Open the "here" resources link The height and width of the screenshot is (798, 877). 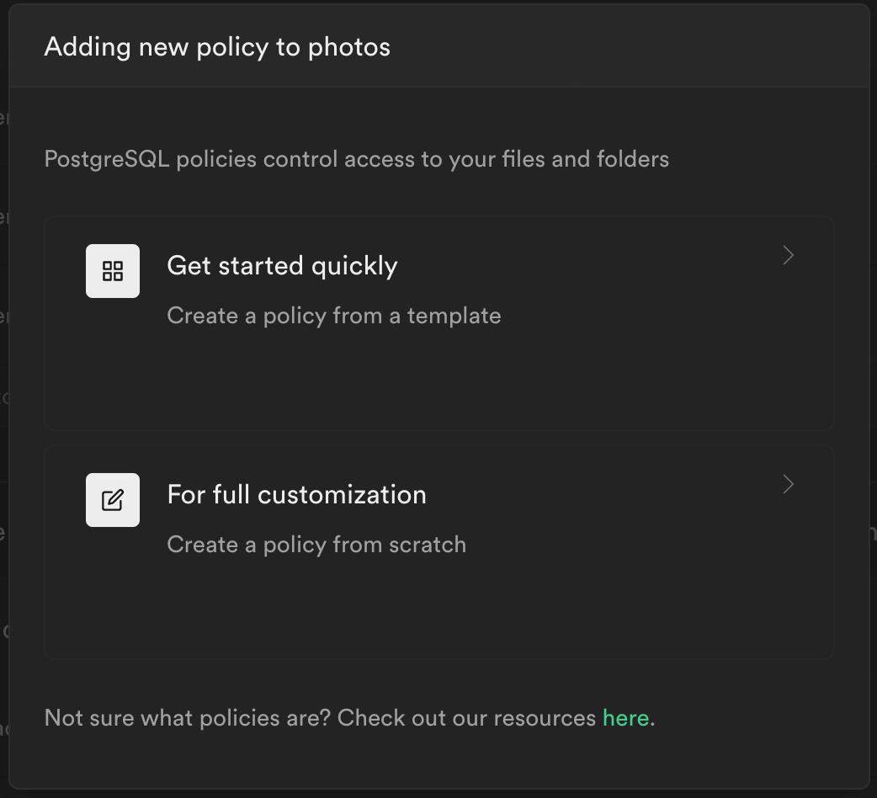click(625, 718)
